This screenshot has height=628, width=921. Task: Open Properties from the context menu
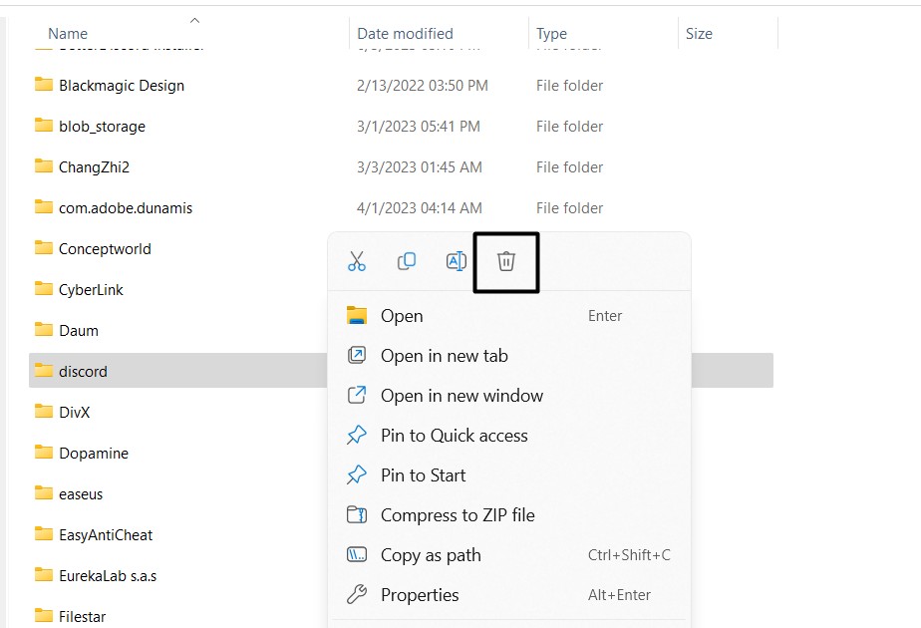[420, 595]
